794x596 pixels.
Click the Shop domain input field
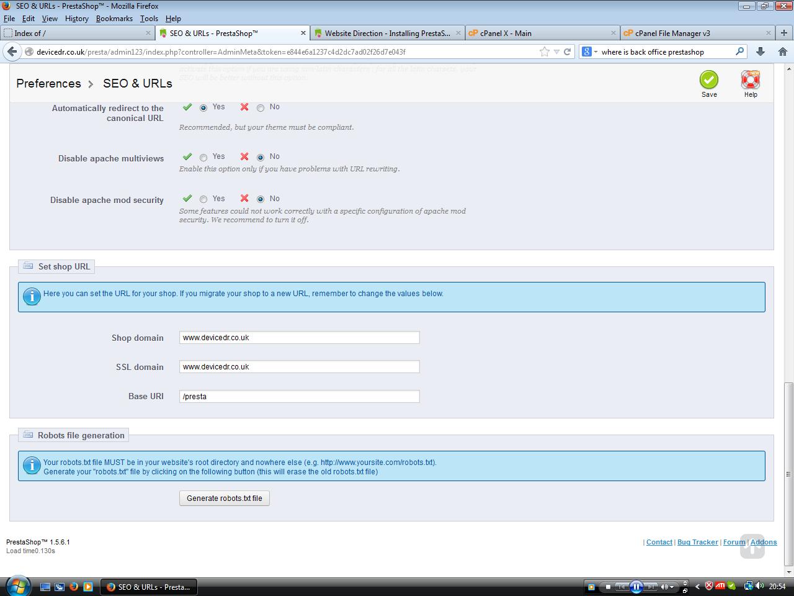pos(300,338)
